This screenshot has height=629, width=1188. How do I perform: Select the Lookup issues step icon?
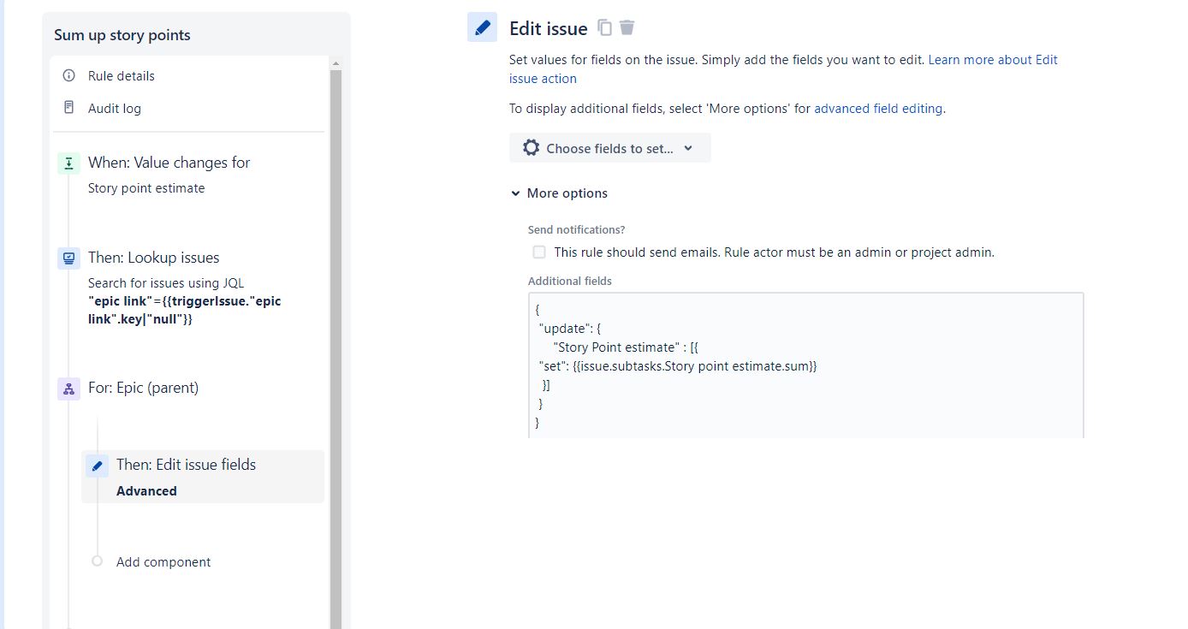pyautogui.click(x=68, y=258)
